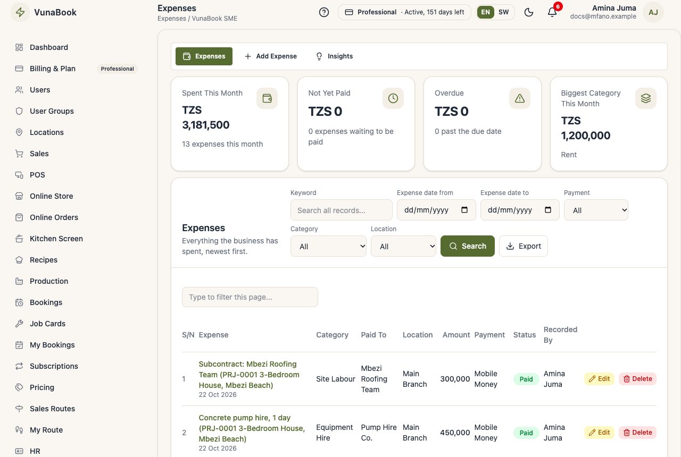
Task: Open the notifications bell
Action: click(x=552, y=12)
